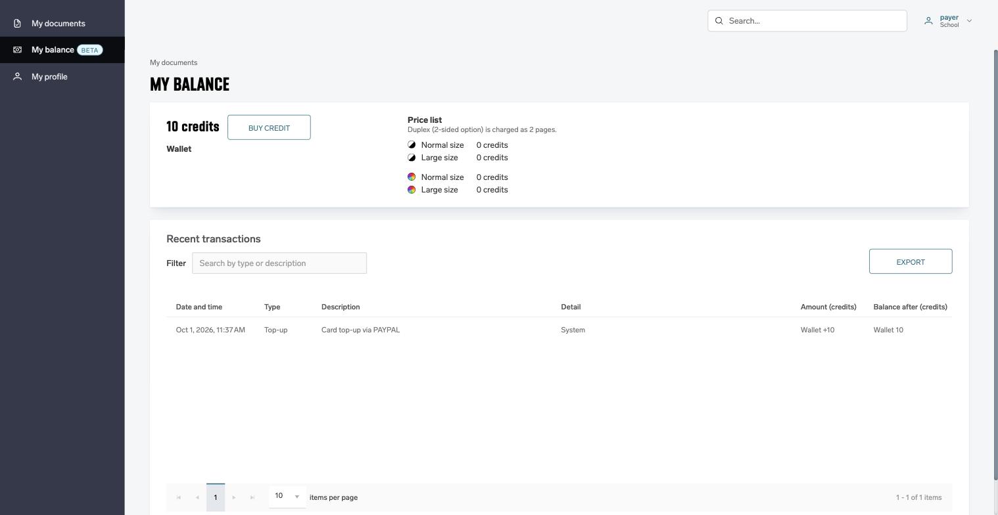This screenshot has width=998, height=515.
Task: Go to last page arrow icon
Action: point(252,497)
